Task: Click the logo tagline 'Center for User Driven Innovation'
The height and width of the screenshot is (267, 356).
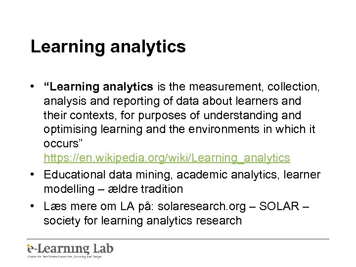Action: pyautogui.click(x=54, y=257)
